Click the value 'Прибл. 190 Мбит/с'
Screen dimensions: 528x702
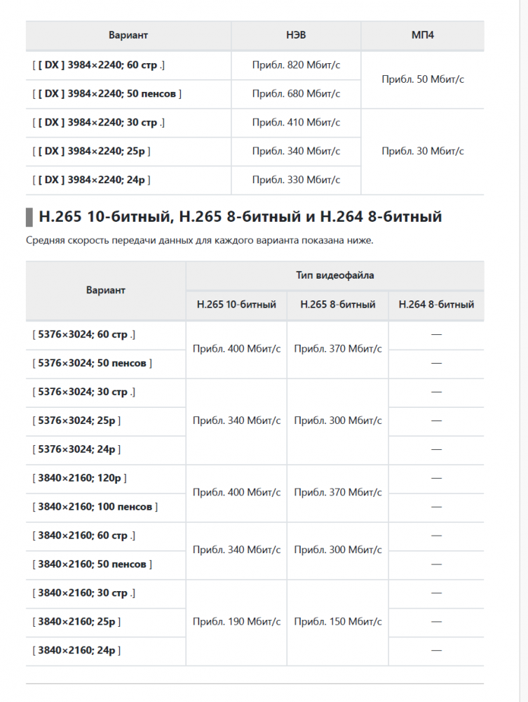tap(236, 622)
